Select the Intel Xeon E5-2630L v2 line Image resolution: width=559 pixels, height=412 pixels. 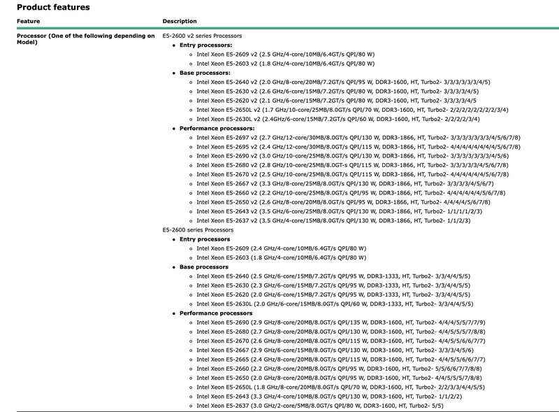[x=338, y=119]
